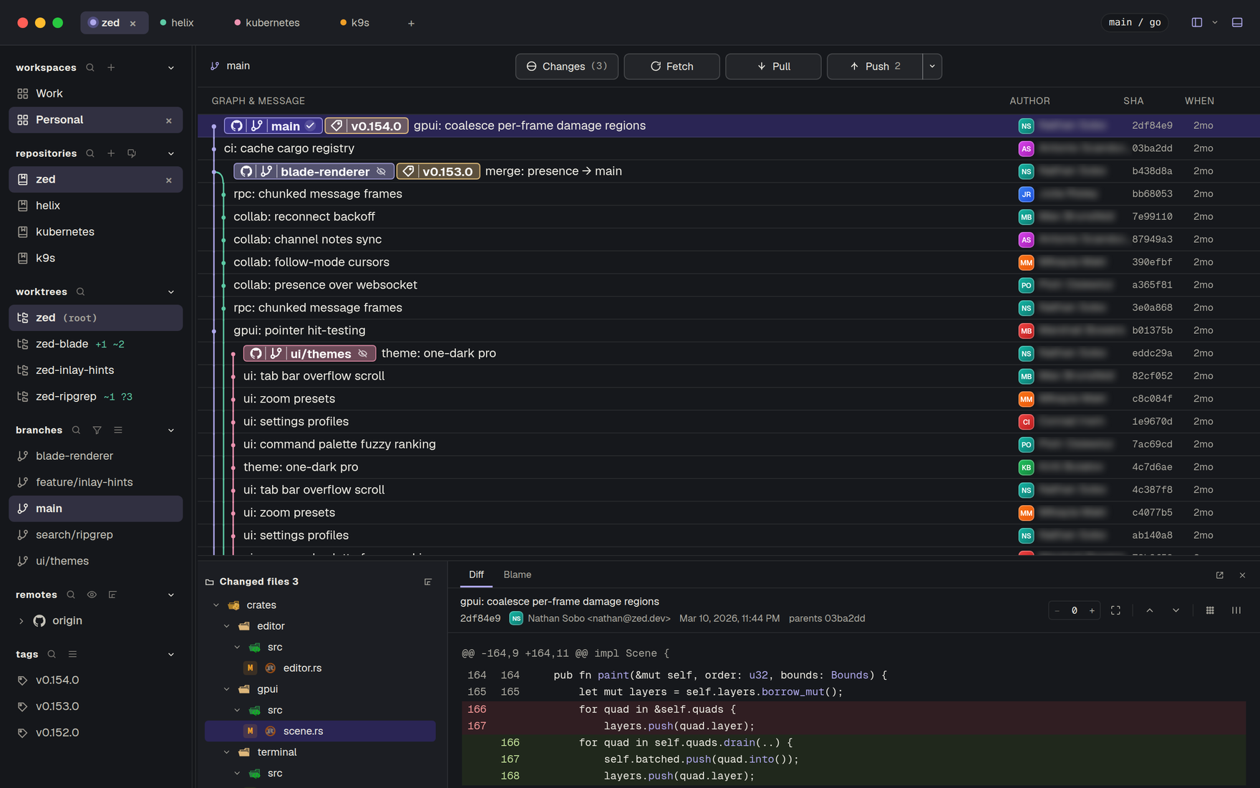Add a new tab with the plus icon
Screen dimensions: 1260x788
[x=411, y=23]
